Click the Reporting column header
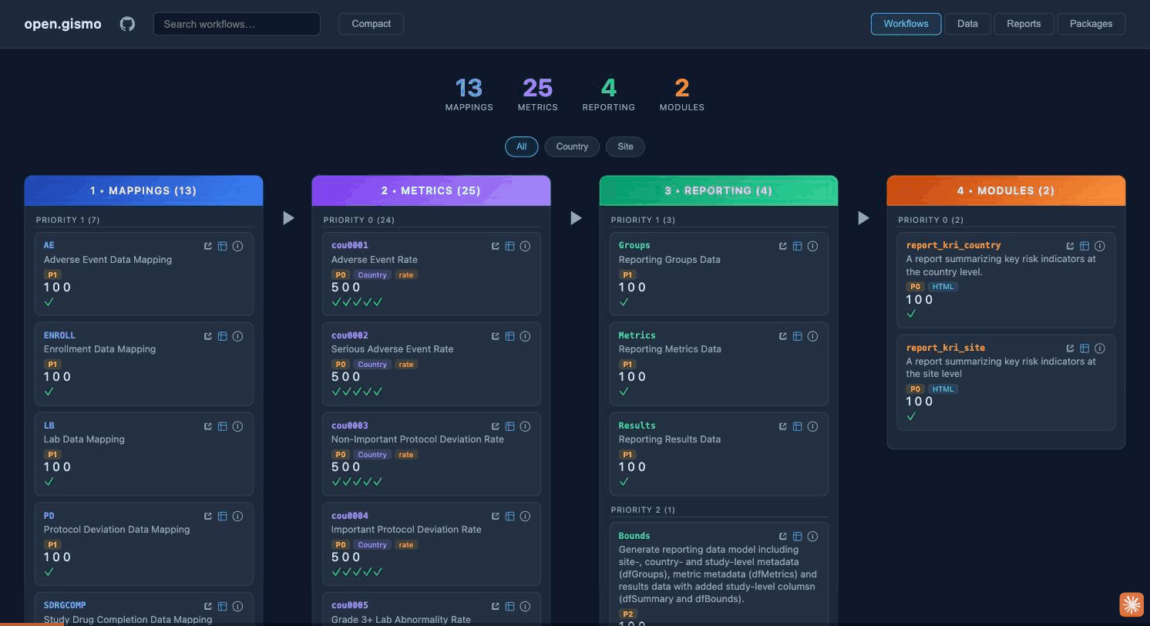The image size is (1150, 626). pyautogui.click(x=718, y=190)
